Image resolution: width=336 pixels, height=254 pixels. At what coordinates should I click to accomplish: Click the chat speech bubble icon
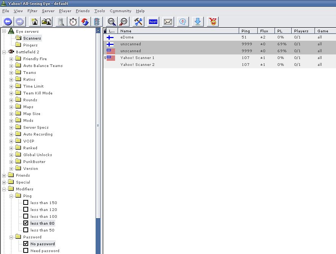(182, 22)
